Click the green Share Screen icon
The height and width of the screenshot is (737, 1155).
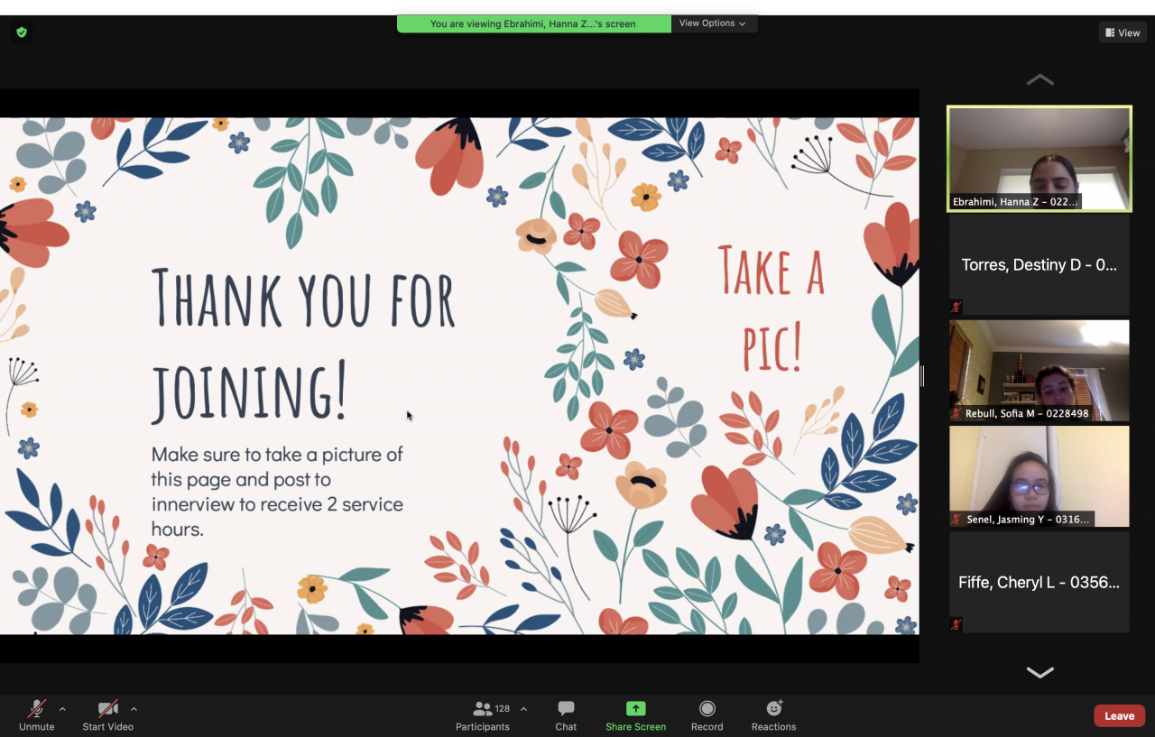click(x=635, y=709)
